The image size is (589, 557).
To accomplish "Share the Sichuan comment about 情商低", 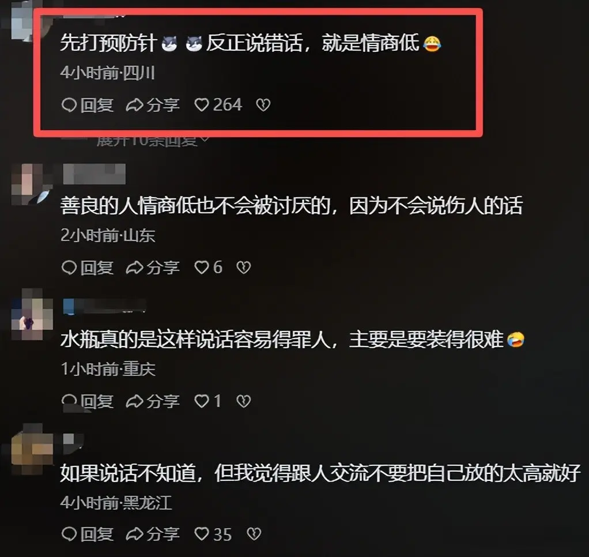I will pos(153,105).
